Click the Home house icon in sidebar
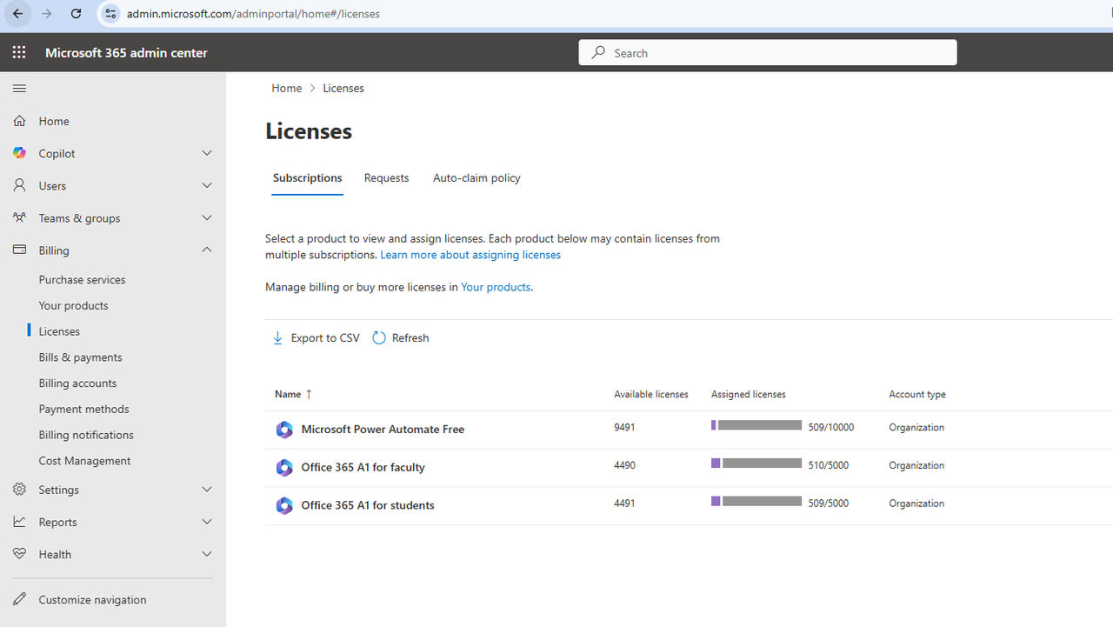The image size is (1113, 627). (20, 121)
